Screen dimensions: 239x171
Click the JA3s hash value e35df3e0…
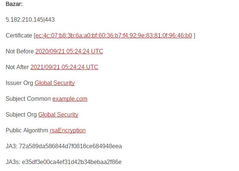(72, 162)
